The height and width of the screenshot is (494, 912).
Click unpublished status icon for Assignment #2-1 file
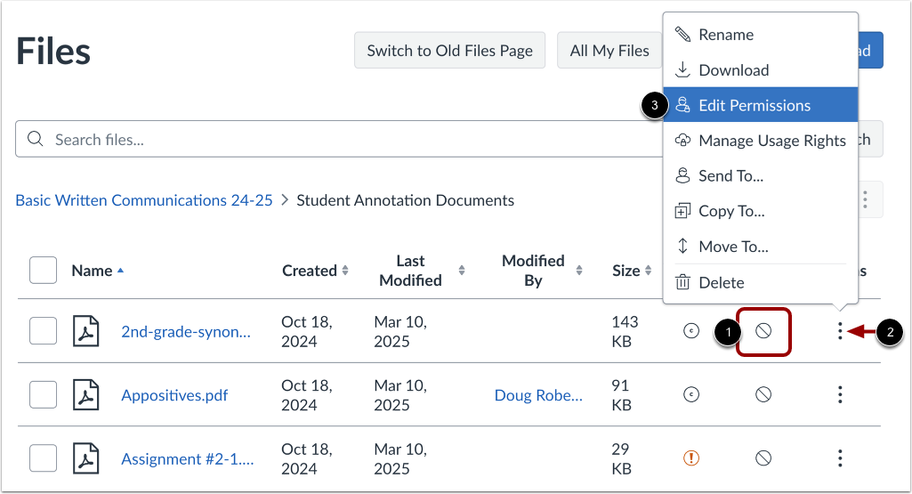pyautogui.click(x=763, y=458)
